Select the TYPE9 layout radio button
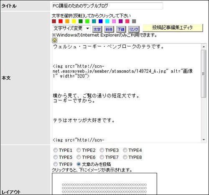This screenshot has height=195, width=209. point(56,164)
